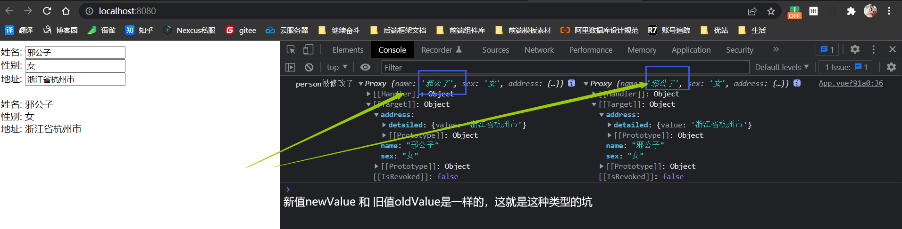Open the Extensions puzzle menu

click(851, 11)
